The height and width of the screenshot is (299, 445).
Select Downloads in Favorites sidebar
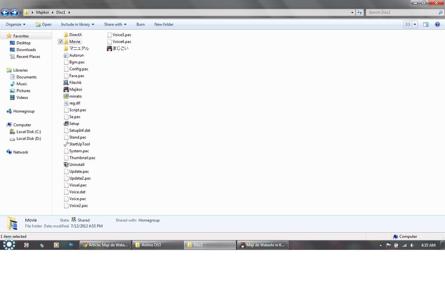pyautogui.click(x=26, y=50)
